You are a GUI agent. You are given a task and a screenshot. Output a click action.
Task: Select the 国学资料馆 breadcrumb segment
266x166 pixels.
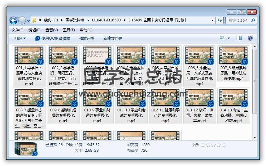(75, 20)
